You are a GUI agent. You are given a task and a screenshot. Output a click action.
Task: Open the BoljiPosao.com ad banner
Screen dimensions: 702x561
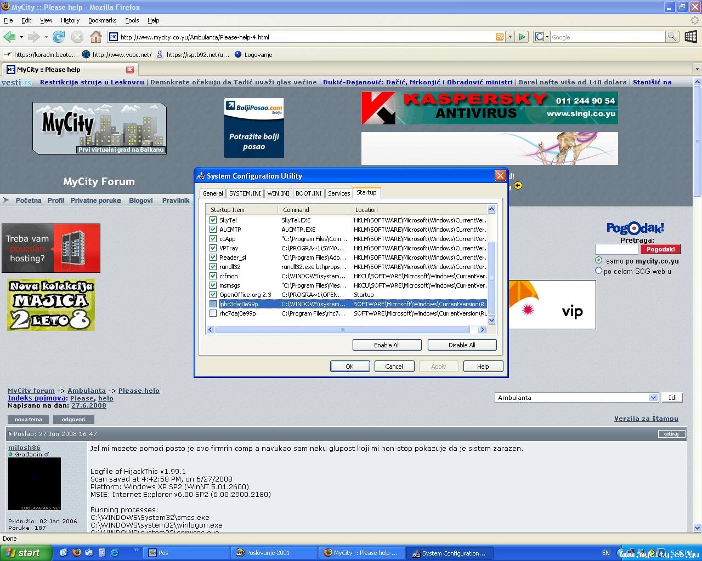tap(254, 127)
